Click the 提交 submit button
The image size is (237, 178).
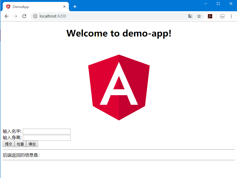tap(9, 144)
